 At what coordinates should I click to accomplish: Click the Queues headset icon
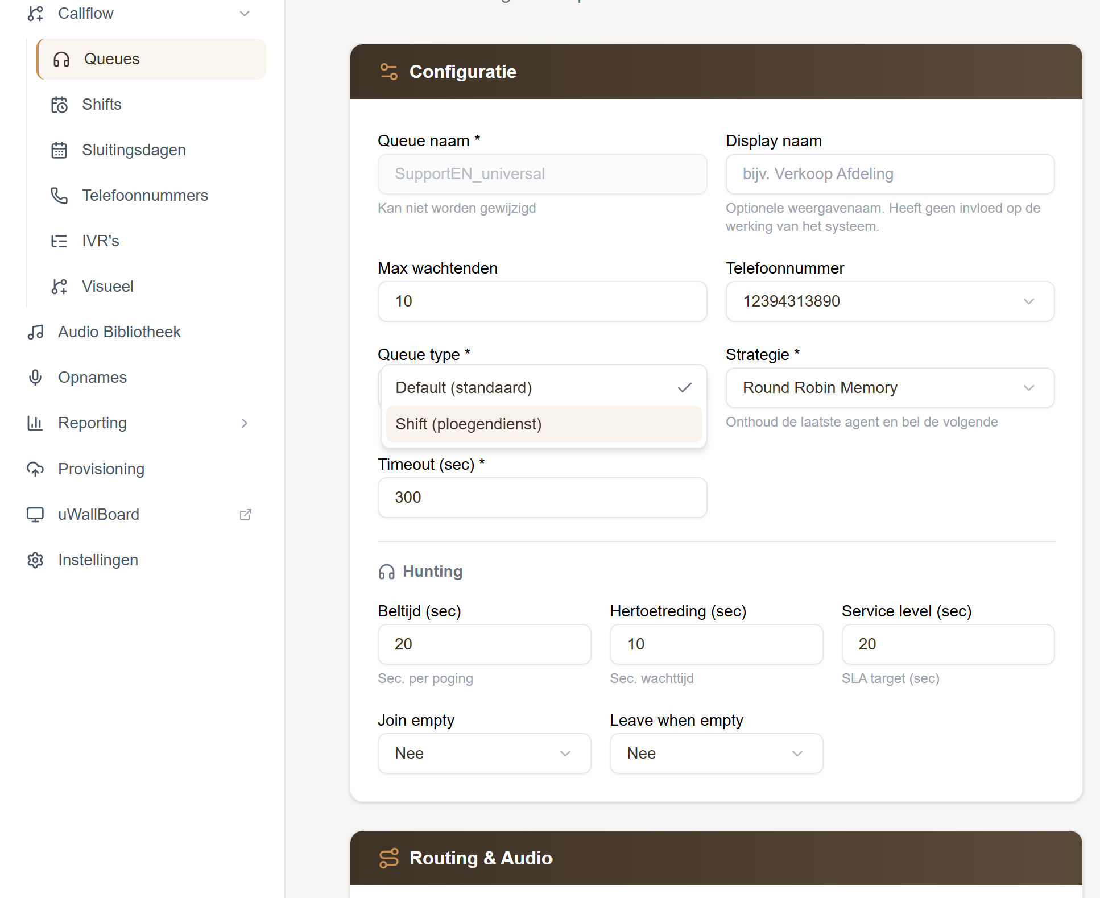pyautogui.click(x=61, y=59)
